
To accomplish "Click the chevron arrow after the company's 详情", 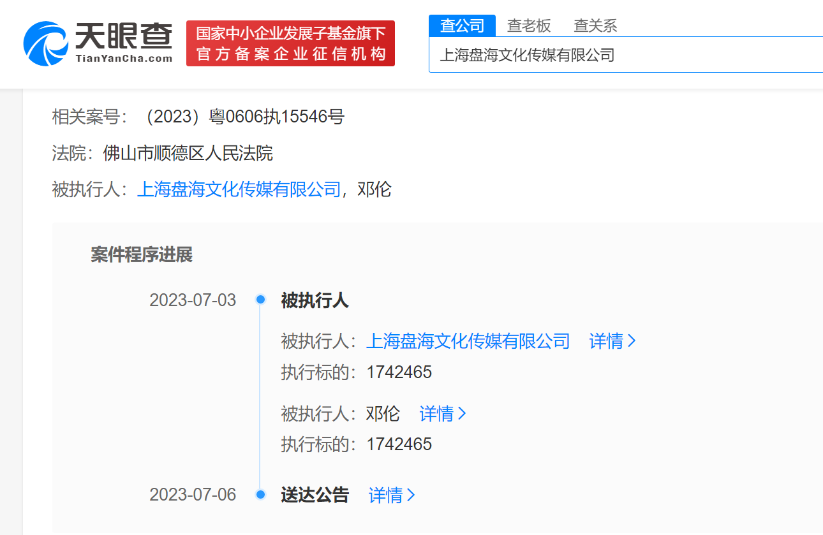I will coord(632,341).
